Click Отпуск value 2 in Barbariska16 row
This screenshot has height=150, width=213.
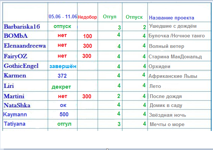(144, 27)
